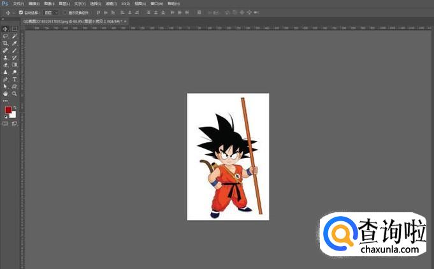Select the Rectangular Marquee tool

point(14,29)
